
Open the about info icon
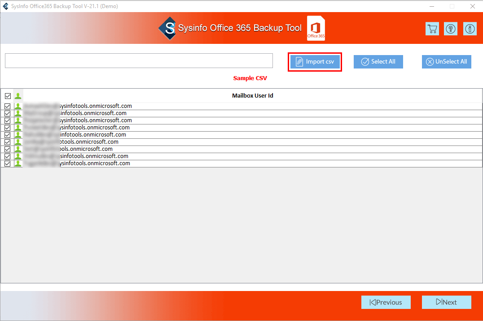tap(470, 29)
